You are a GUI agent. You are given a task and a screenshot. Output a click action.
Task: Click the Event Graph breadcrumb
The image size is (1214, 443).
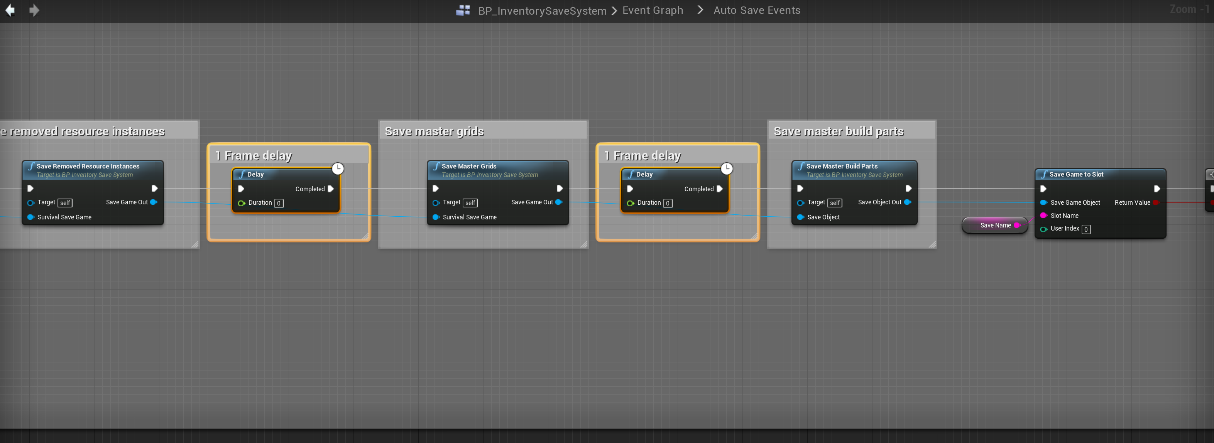(652, 10)
